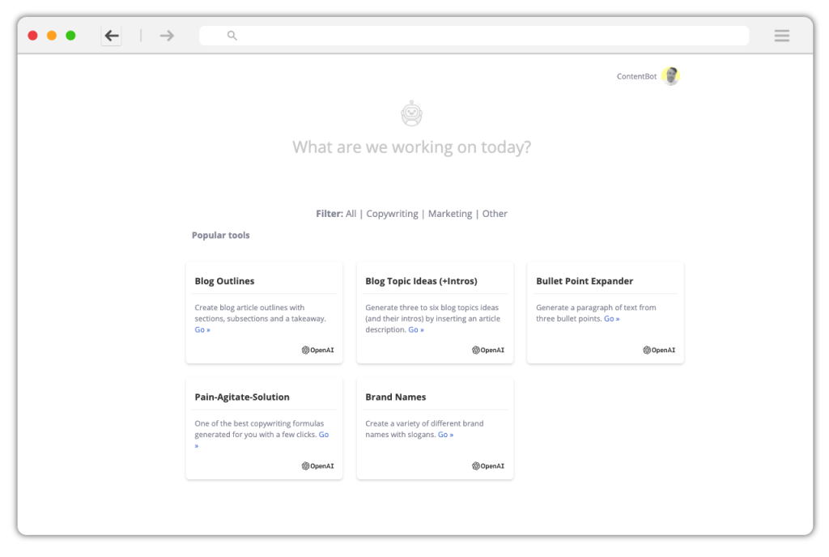The width and height of the screenshot is (829, 557).
Task: Focus the browser address bar field
Action: pos(474,36)
